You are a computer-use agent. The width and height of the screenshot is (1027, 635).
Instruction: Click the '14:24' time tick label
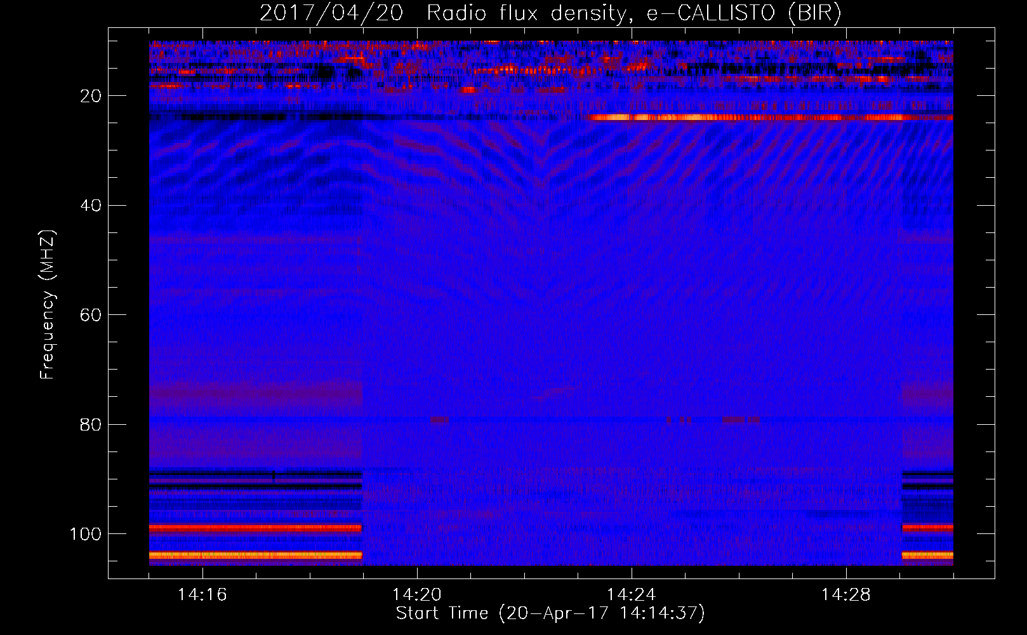point(631,595)
